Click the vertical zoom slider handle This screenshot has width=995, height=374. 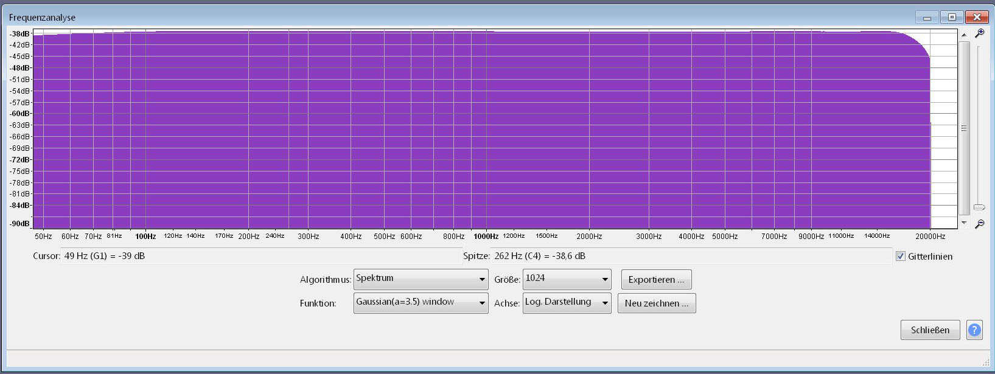pos(979,207)
